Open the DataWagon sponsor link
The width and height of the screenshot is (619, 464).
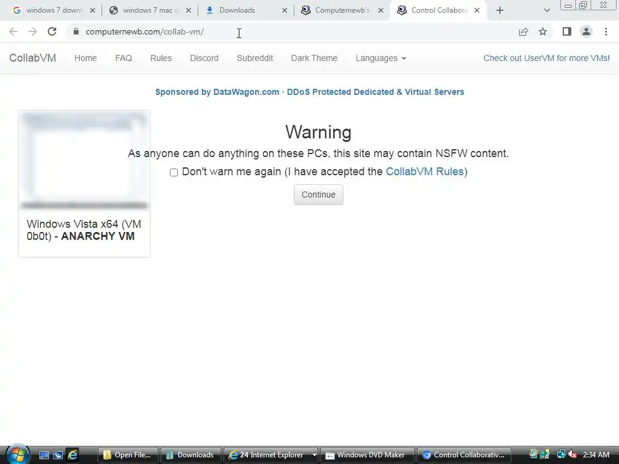pos(309,92)
